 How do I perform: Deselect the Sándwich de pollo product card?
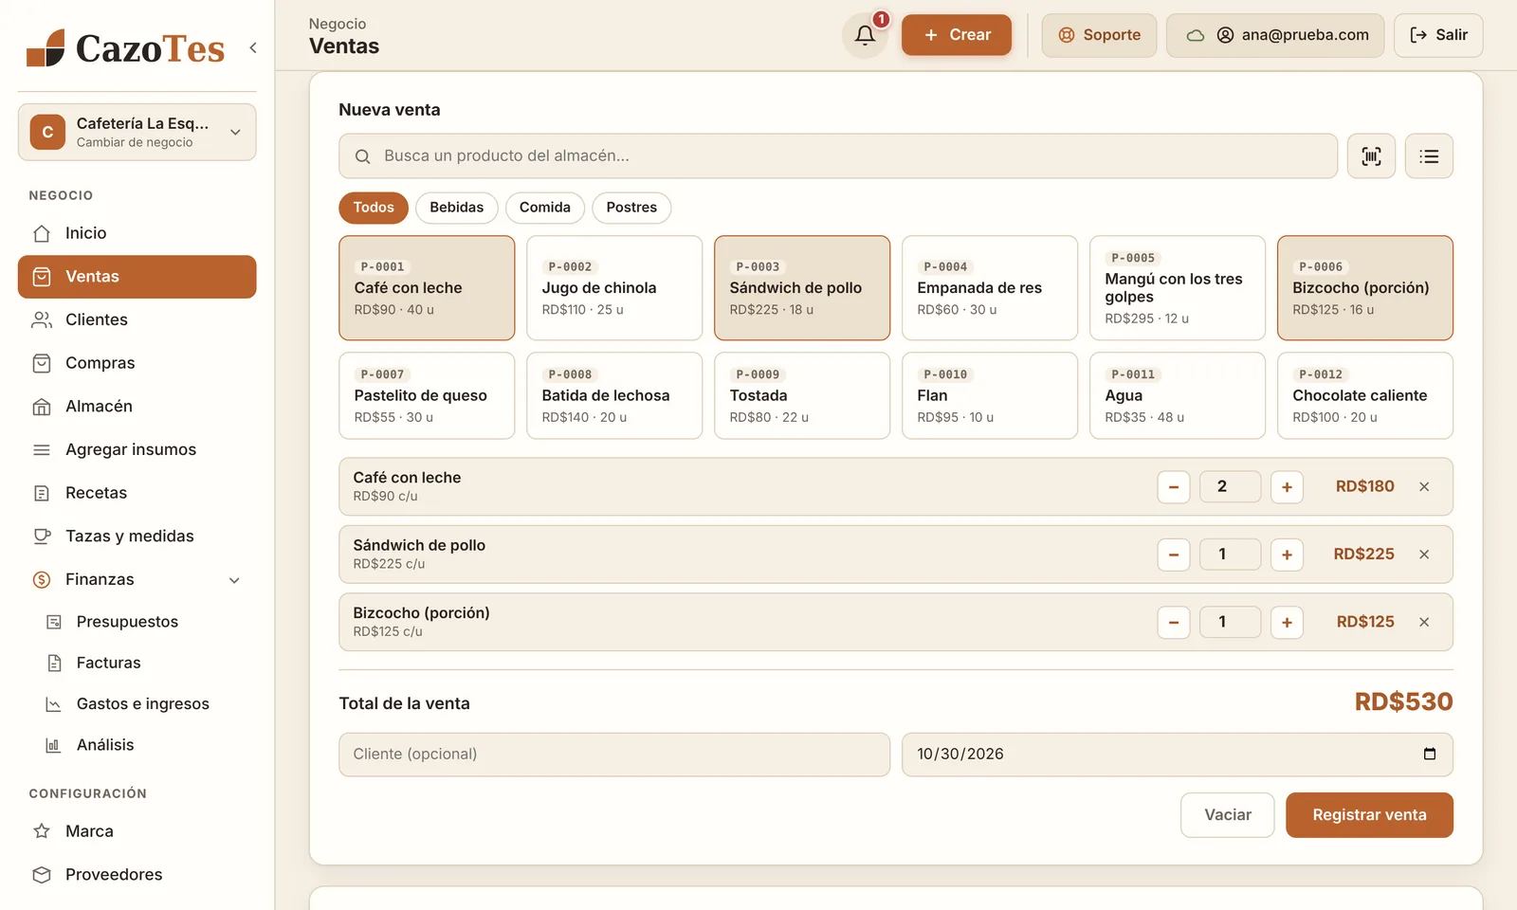pos(802,288)
